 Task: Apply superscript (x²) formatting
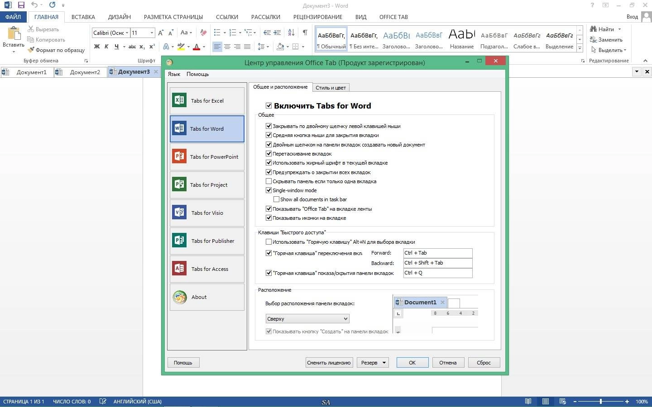(x=152, y=46)
